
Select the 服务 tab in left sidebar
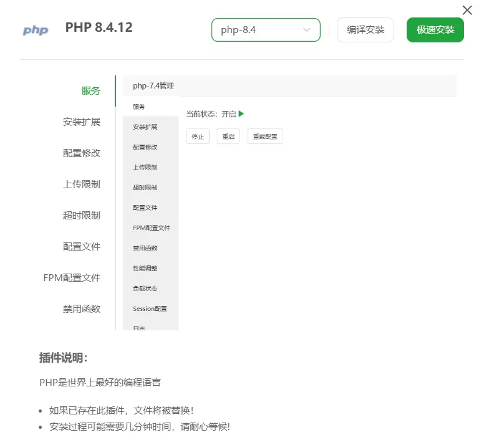click(91, 90)
